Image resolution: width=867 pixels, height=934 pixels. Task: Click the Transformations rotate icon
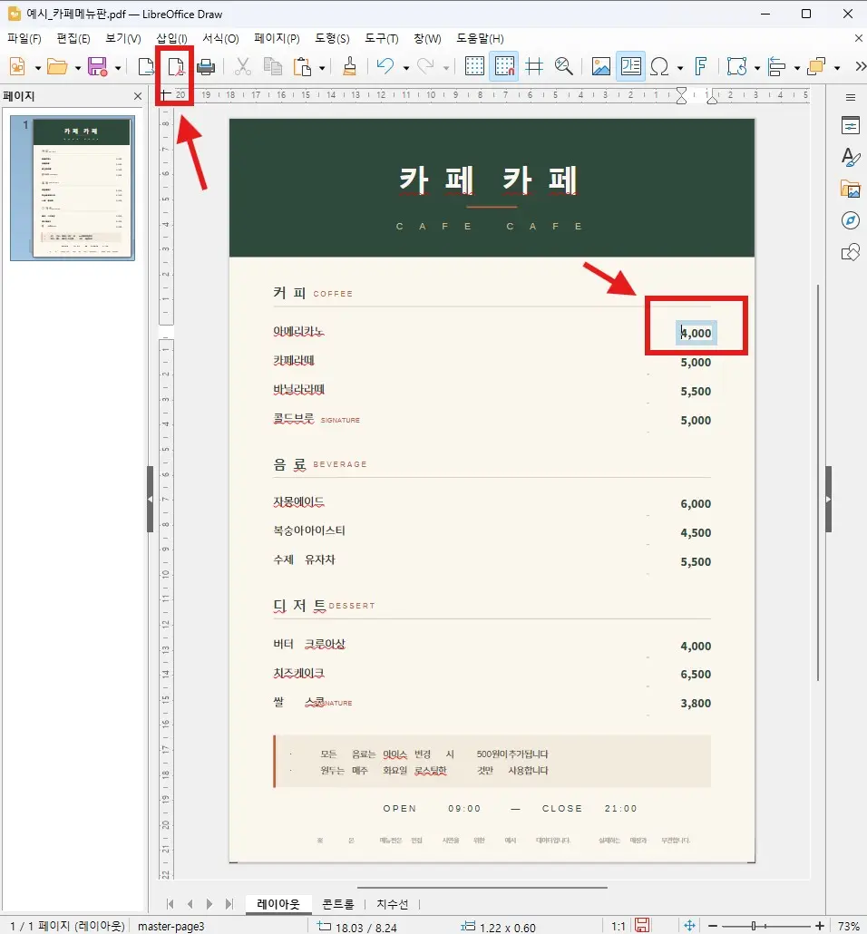tap(737, 66)
